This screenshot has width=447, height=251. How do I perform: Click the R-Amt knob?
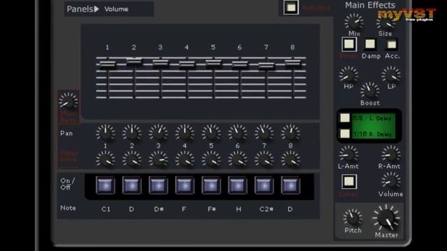391,154
